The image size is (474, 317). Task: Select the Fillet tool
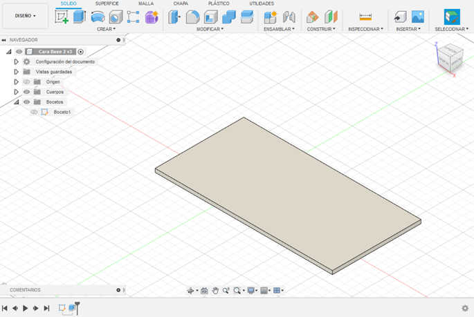tap(192, 17)
